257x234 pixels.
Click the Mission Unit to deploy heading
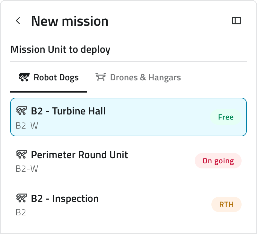[60, 50]
